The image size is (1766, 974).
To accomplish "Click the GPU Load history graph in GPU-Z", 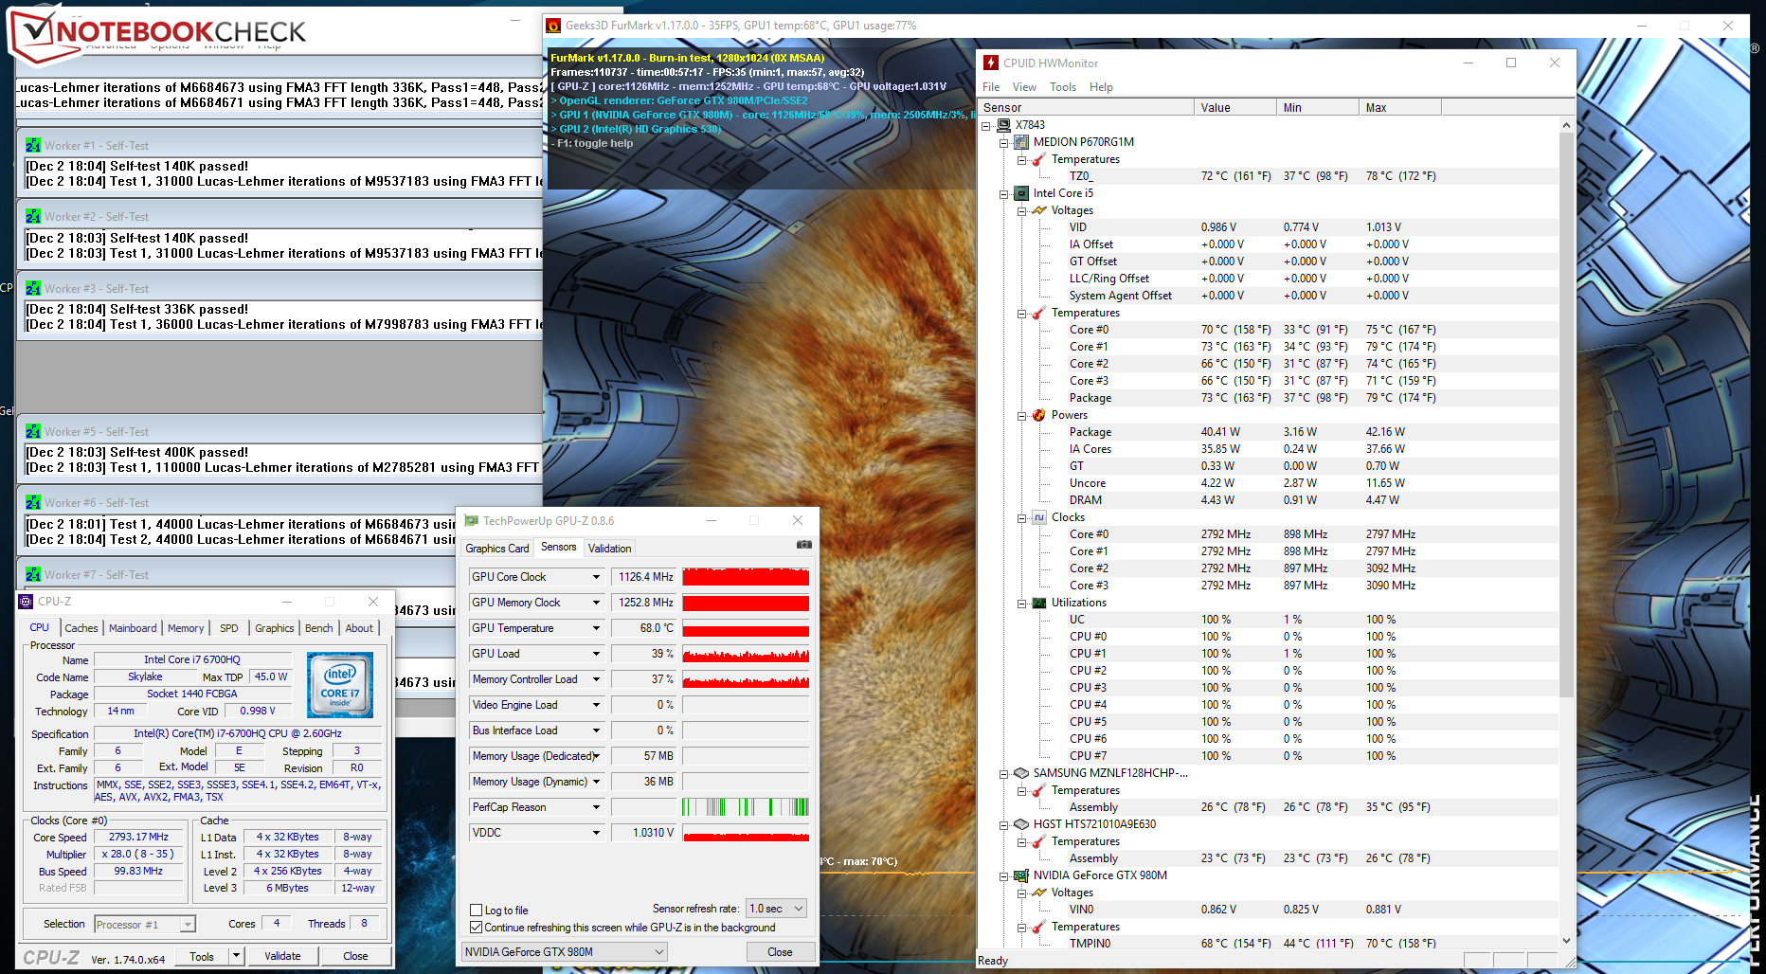I will pyautogui.click(x=746, y=654).
